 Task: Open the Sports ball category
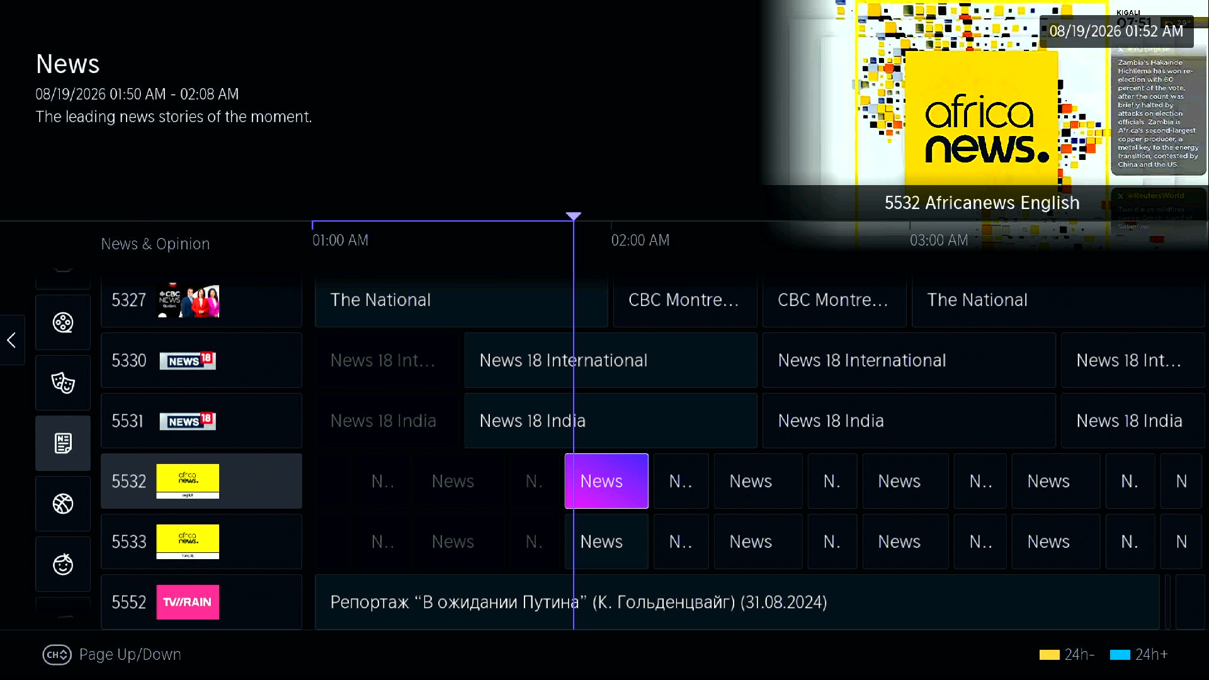point(63,504)
